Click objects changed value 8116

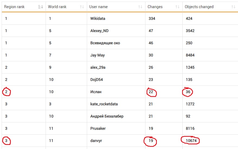tap(190, 129)
